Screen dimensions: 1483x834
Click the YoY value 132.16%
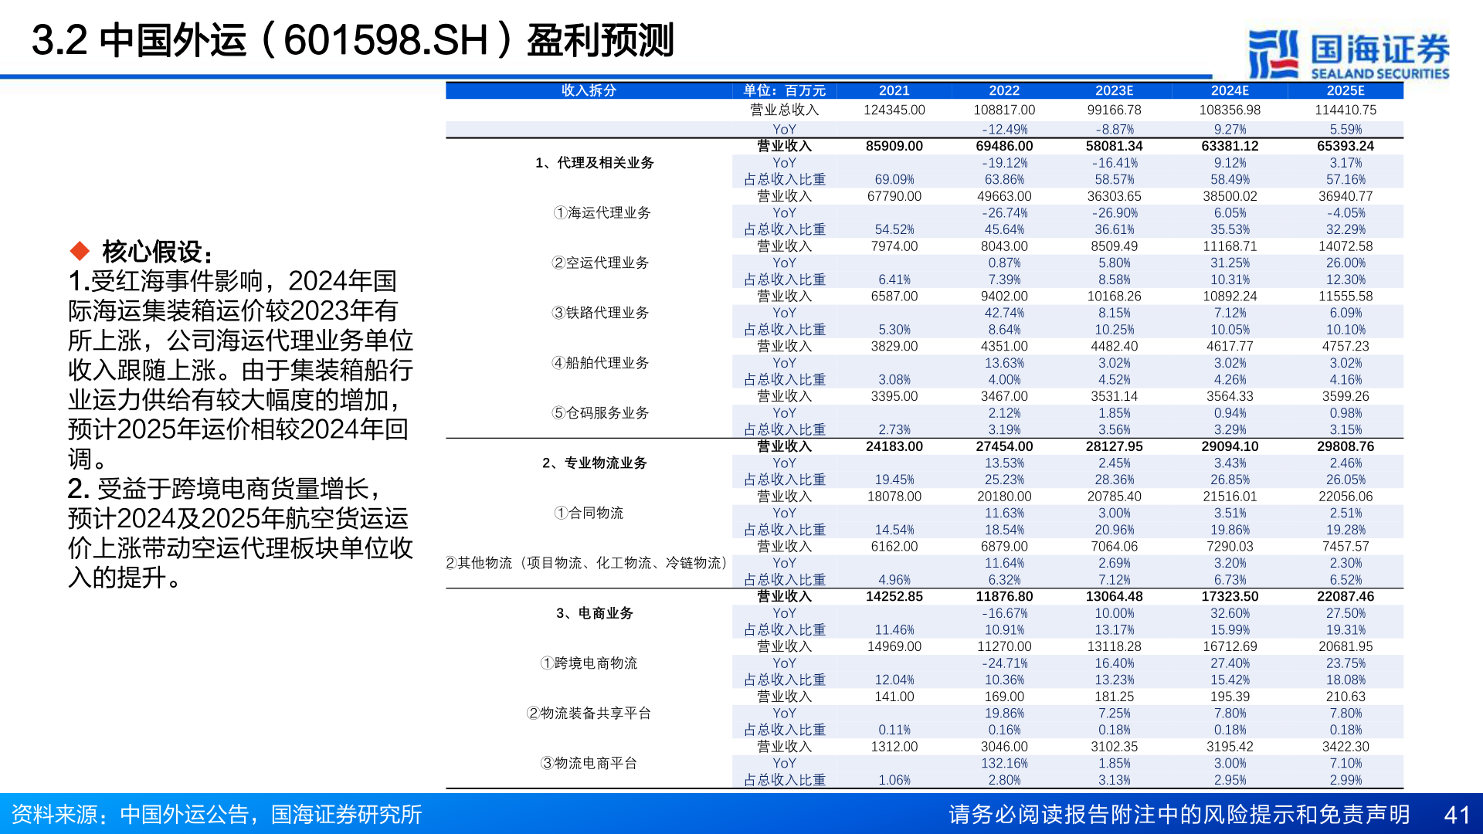[x=1004, y=764]
